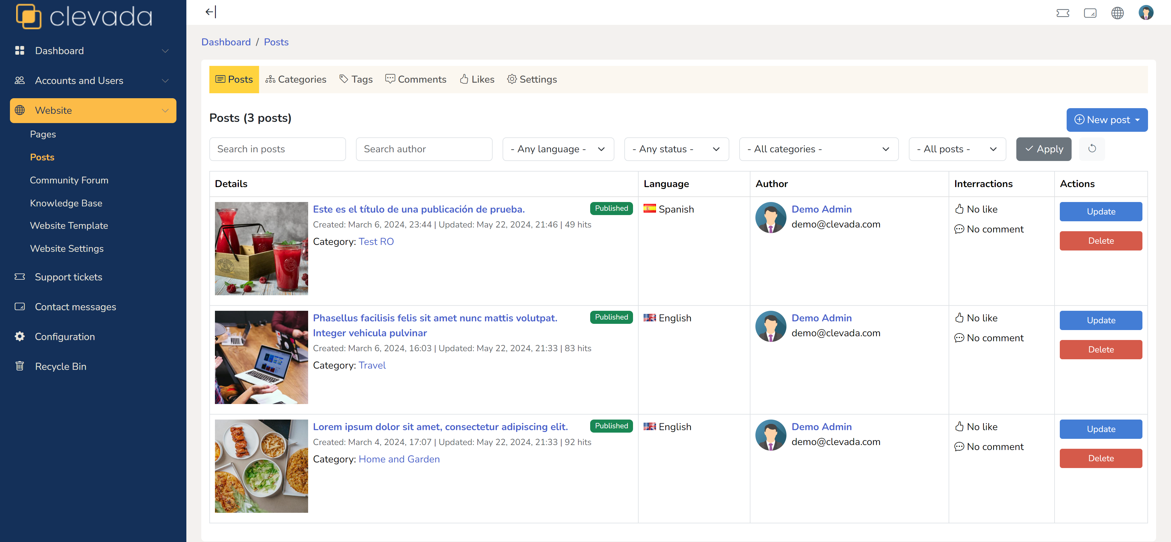
Task: Open Knowledge Base in the sidebar
Action: [x=66, y=203]
